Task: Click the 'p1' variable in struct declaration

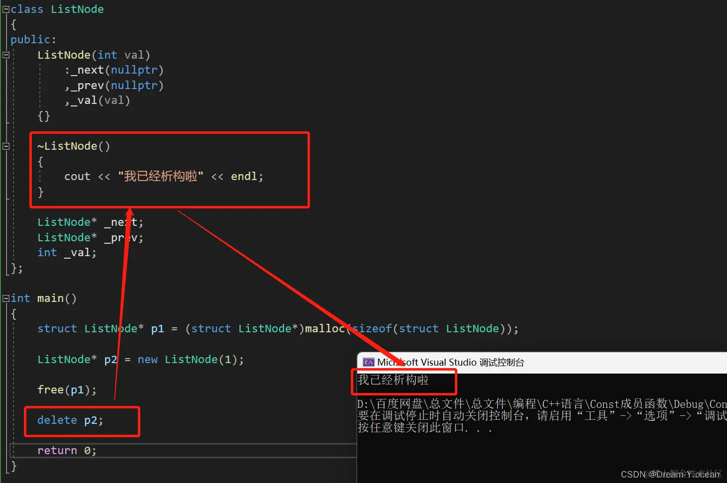Action: coord(157,329)
